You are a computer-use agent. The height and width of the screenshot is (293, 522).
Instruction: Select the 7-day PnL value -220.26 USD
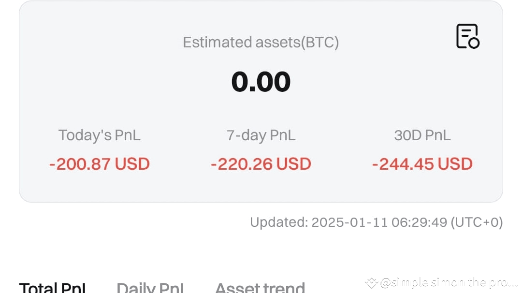pos(261,164)
